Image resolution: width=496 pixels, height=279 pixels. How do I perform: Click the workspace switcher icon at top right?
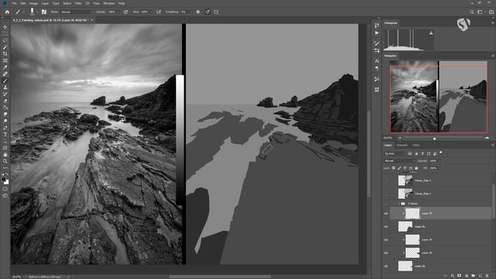[x=480, y=12]
